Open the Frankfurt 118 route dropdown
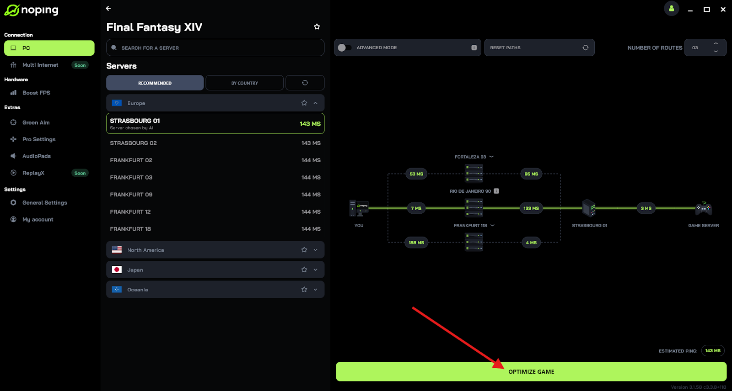 point(492,225)
